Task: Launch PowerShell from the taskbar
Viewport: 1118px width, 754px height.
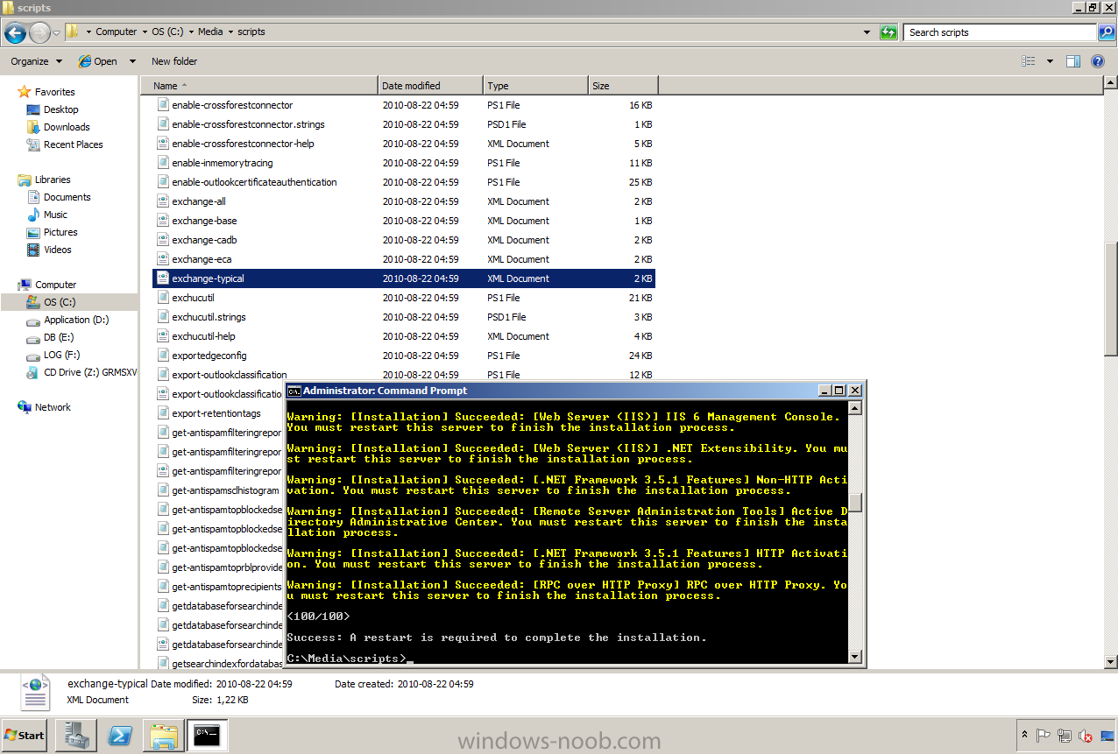Action: point(120,736)
